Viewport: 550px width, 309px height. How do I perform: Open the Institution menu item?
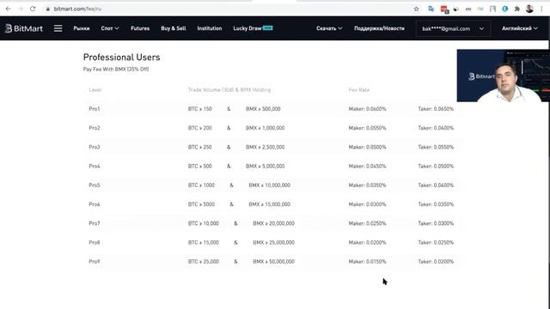(x=210, y=28)
